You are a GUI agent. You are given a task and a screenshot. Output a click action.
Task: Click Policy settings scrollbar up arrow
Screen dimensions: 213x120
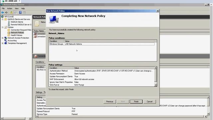[155, 68]
